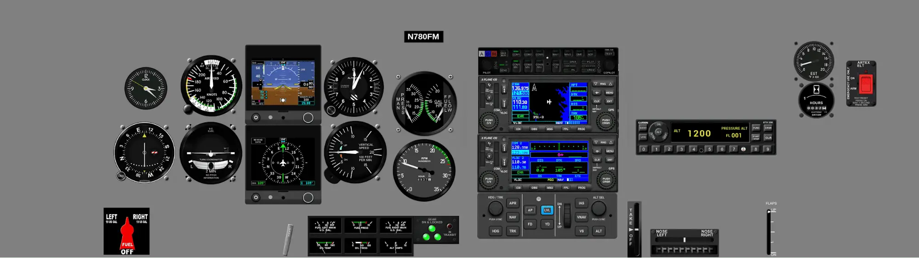Click PUSH CRSR knob on the 136.975 GPS
Image resolution: width=919 pixels, height=258 pixels.
605,121
